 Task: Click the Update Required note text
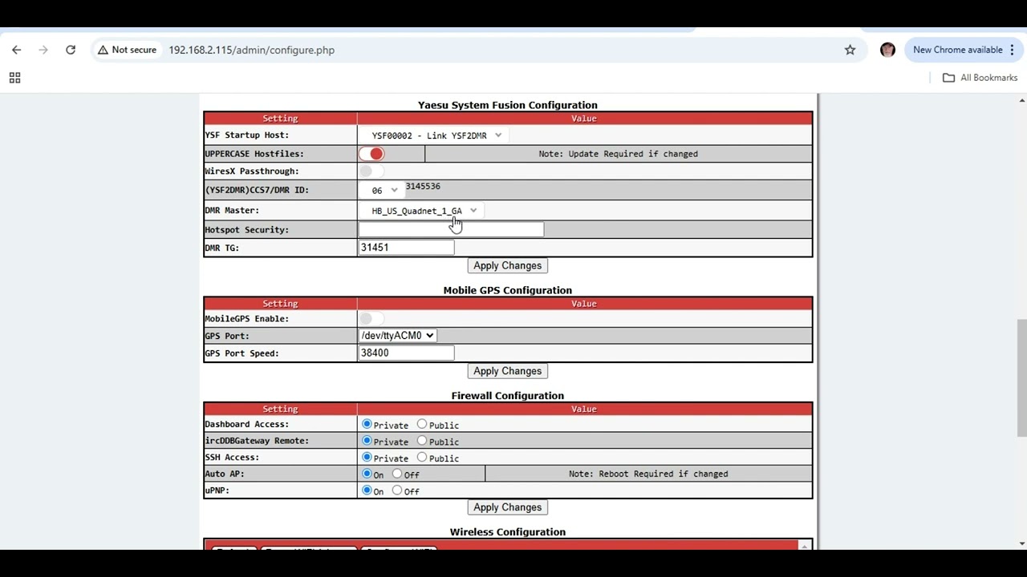pos(618,154)
